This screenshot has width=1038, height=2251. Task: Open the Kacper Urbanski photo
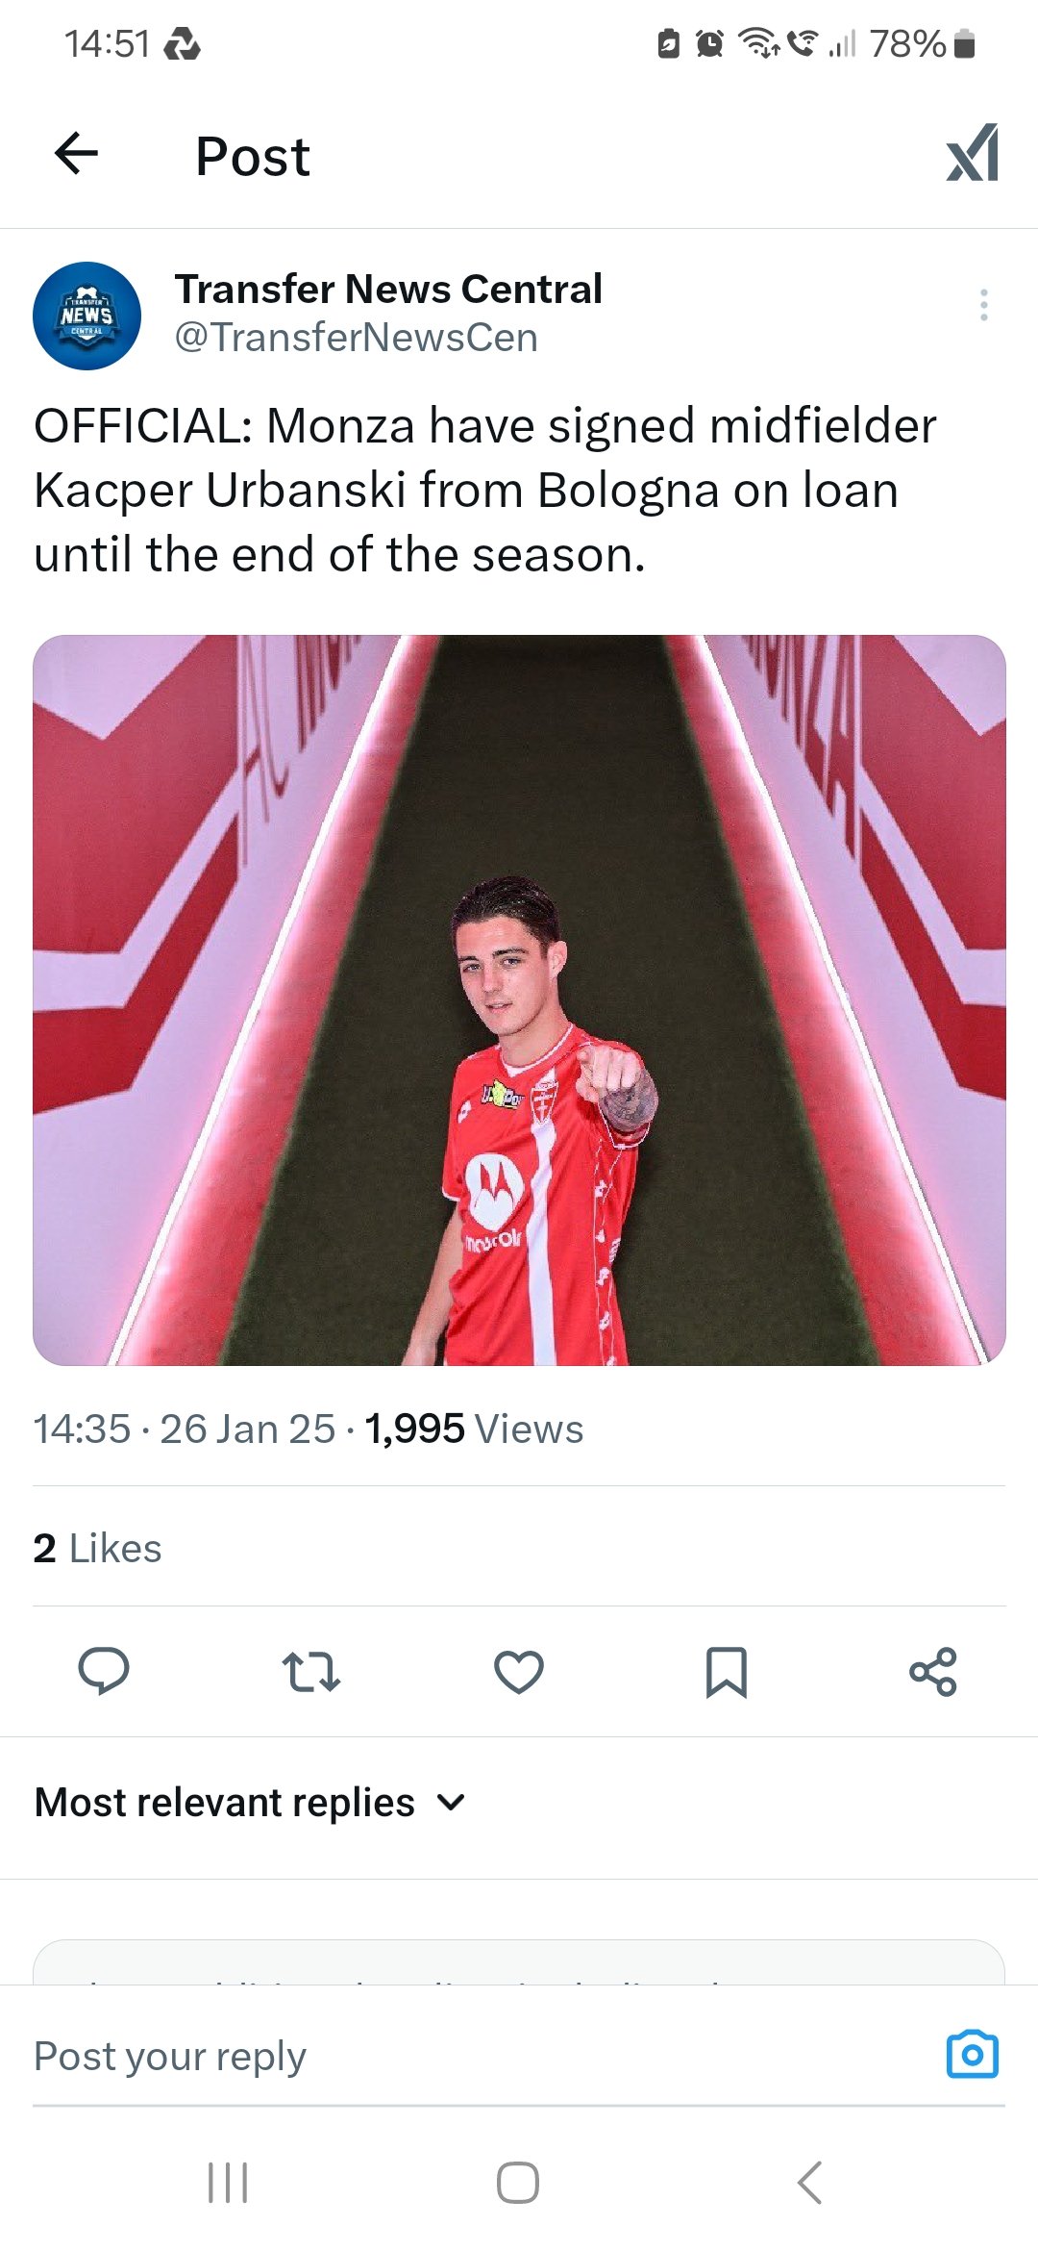519,999
